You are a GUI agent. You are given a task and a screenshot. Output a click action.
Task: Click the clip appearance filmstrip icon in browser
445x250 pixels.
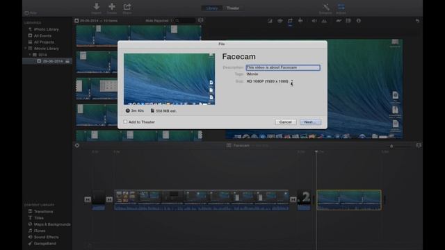click(201, 20)
